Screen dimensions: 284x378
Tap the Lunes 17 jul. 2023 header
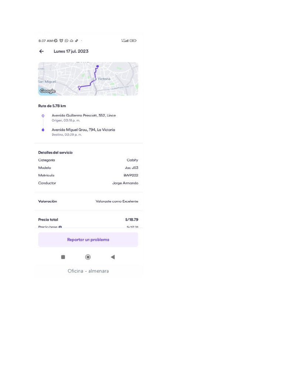coord(71,51)
